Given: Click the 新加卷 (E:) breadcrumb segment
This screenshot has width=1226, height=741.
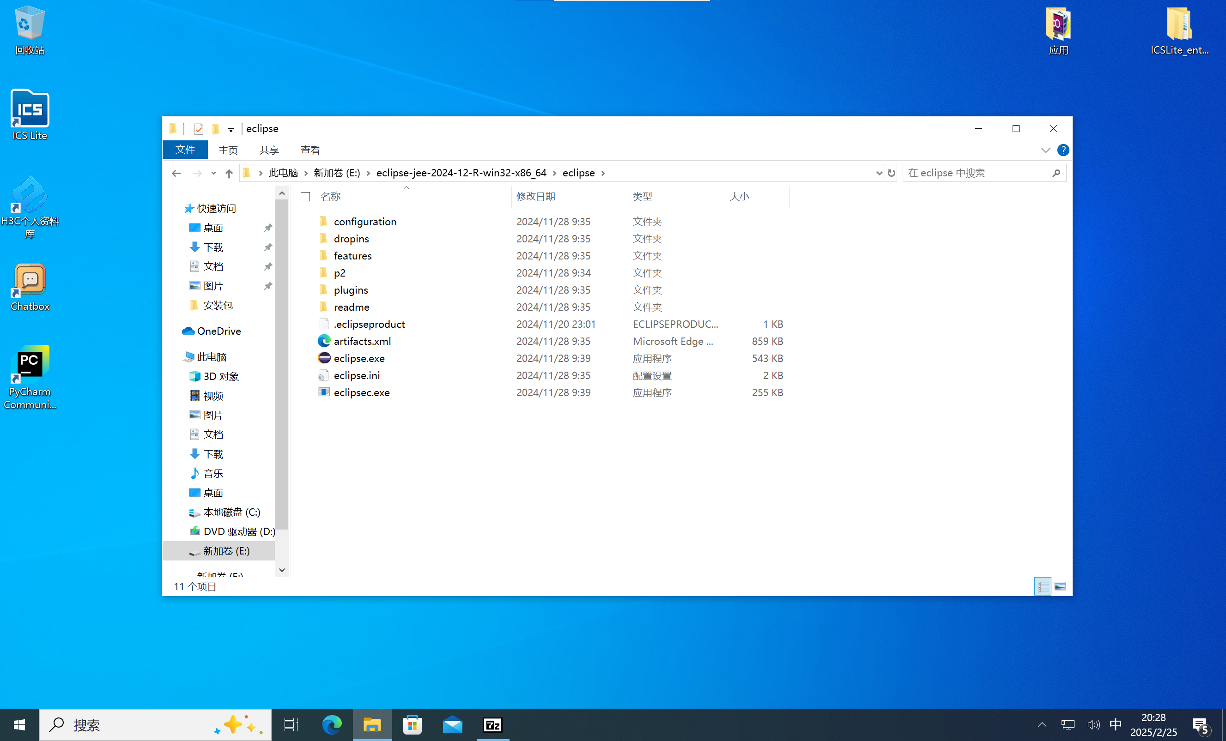Looking at the screenshot, I should click(336, 173).
